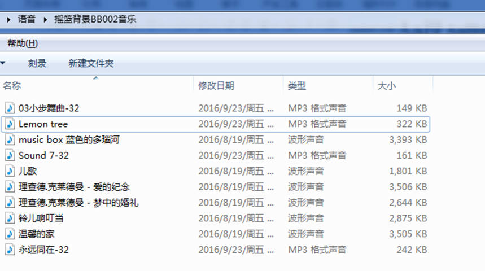
Task: Click size value 322 KB
Action: click(x=412, y=124)
